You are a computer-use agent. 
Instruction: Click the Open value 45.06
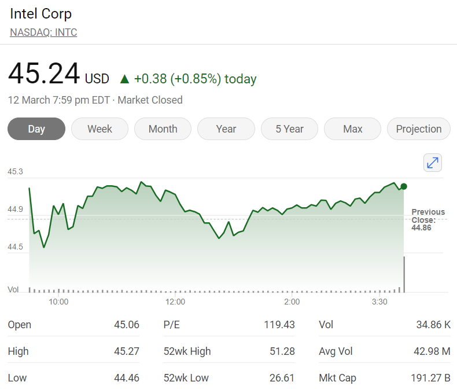(x=127, y=325)
